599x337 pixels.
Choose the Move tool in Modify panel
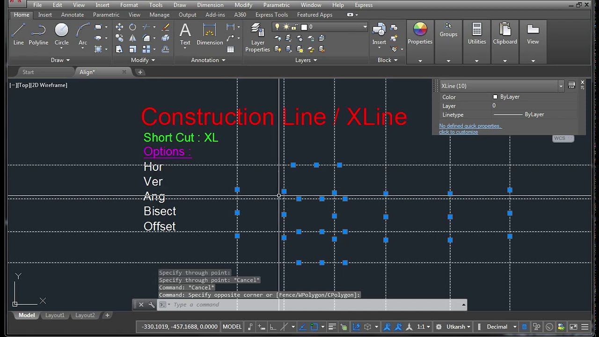pos(119,27)
